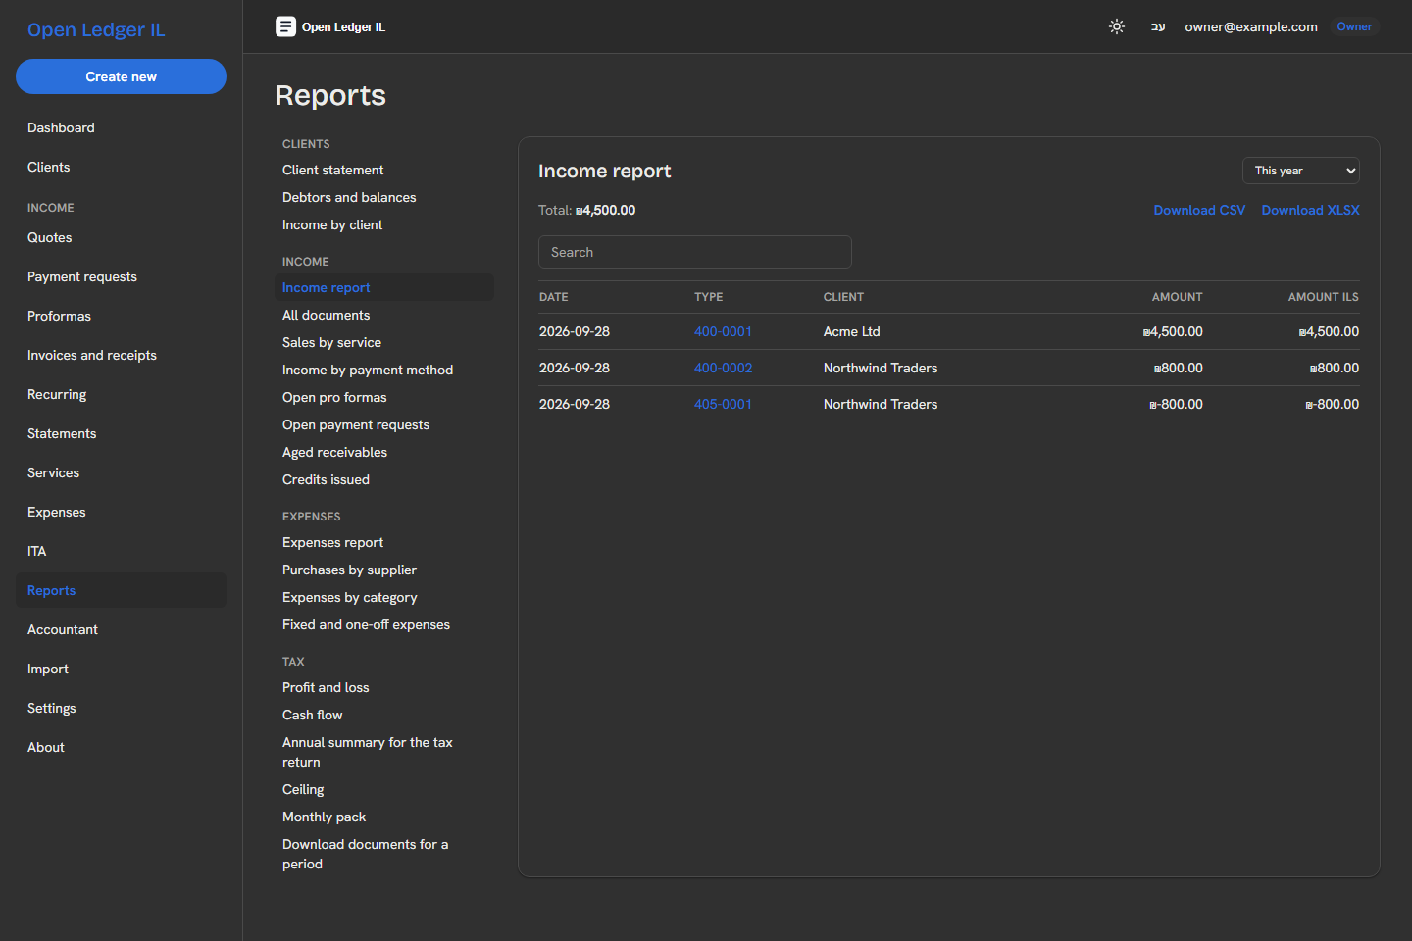
Task: Open the This year period dropdown
Action: tap(1301, 171)
